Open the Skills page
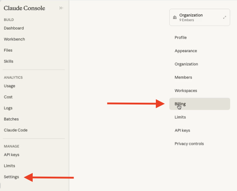Viewport: 237px width, 191px height. coord(9,61)
